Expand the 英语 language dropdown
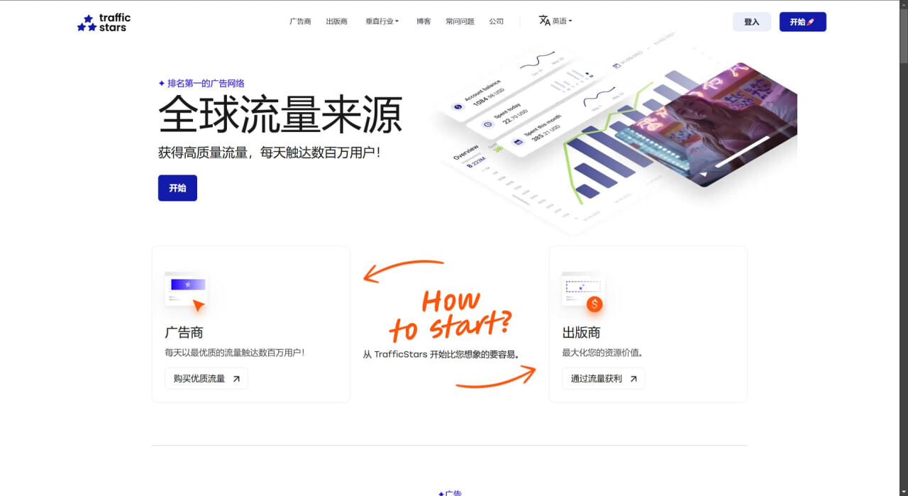 point(562,21)
